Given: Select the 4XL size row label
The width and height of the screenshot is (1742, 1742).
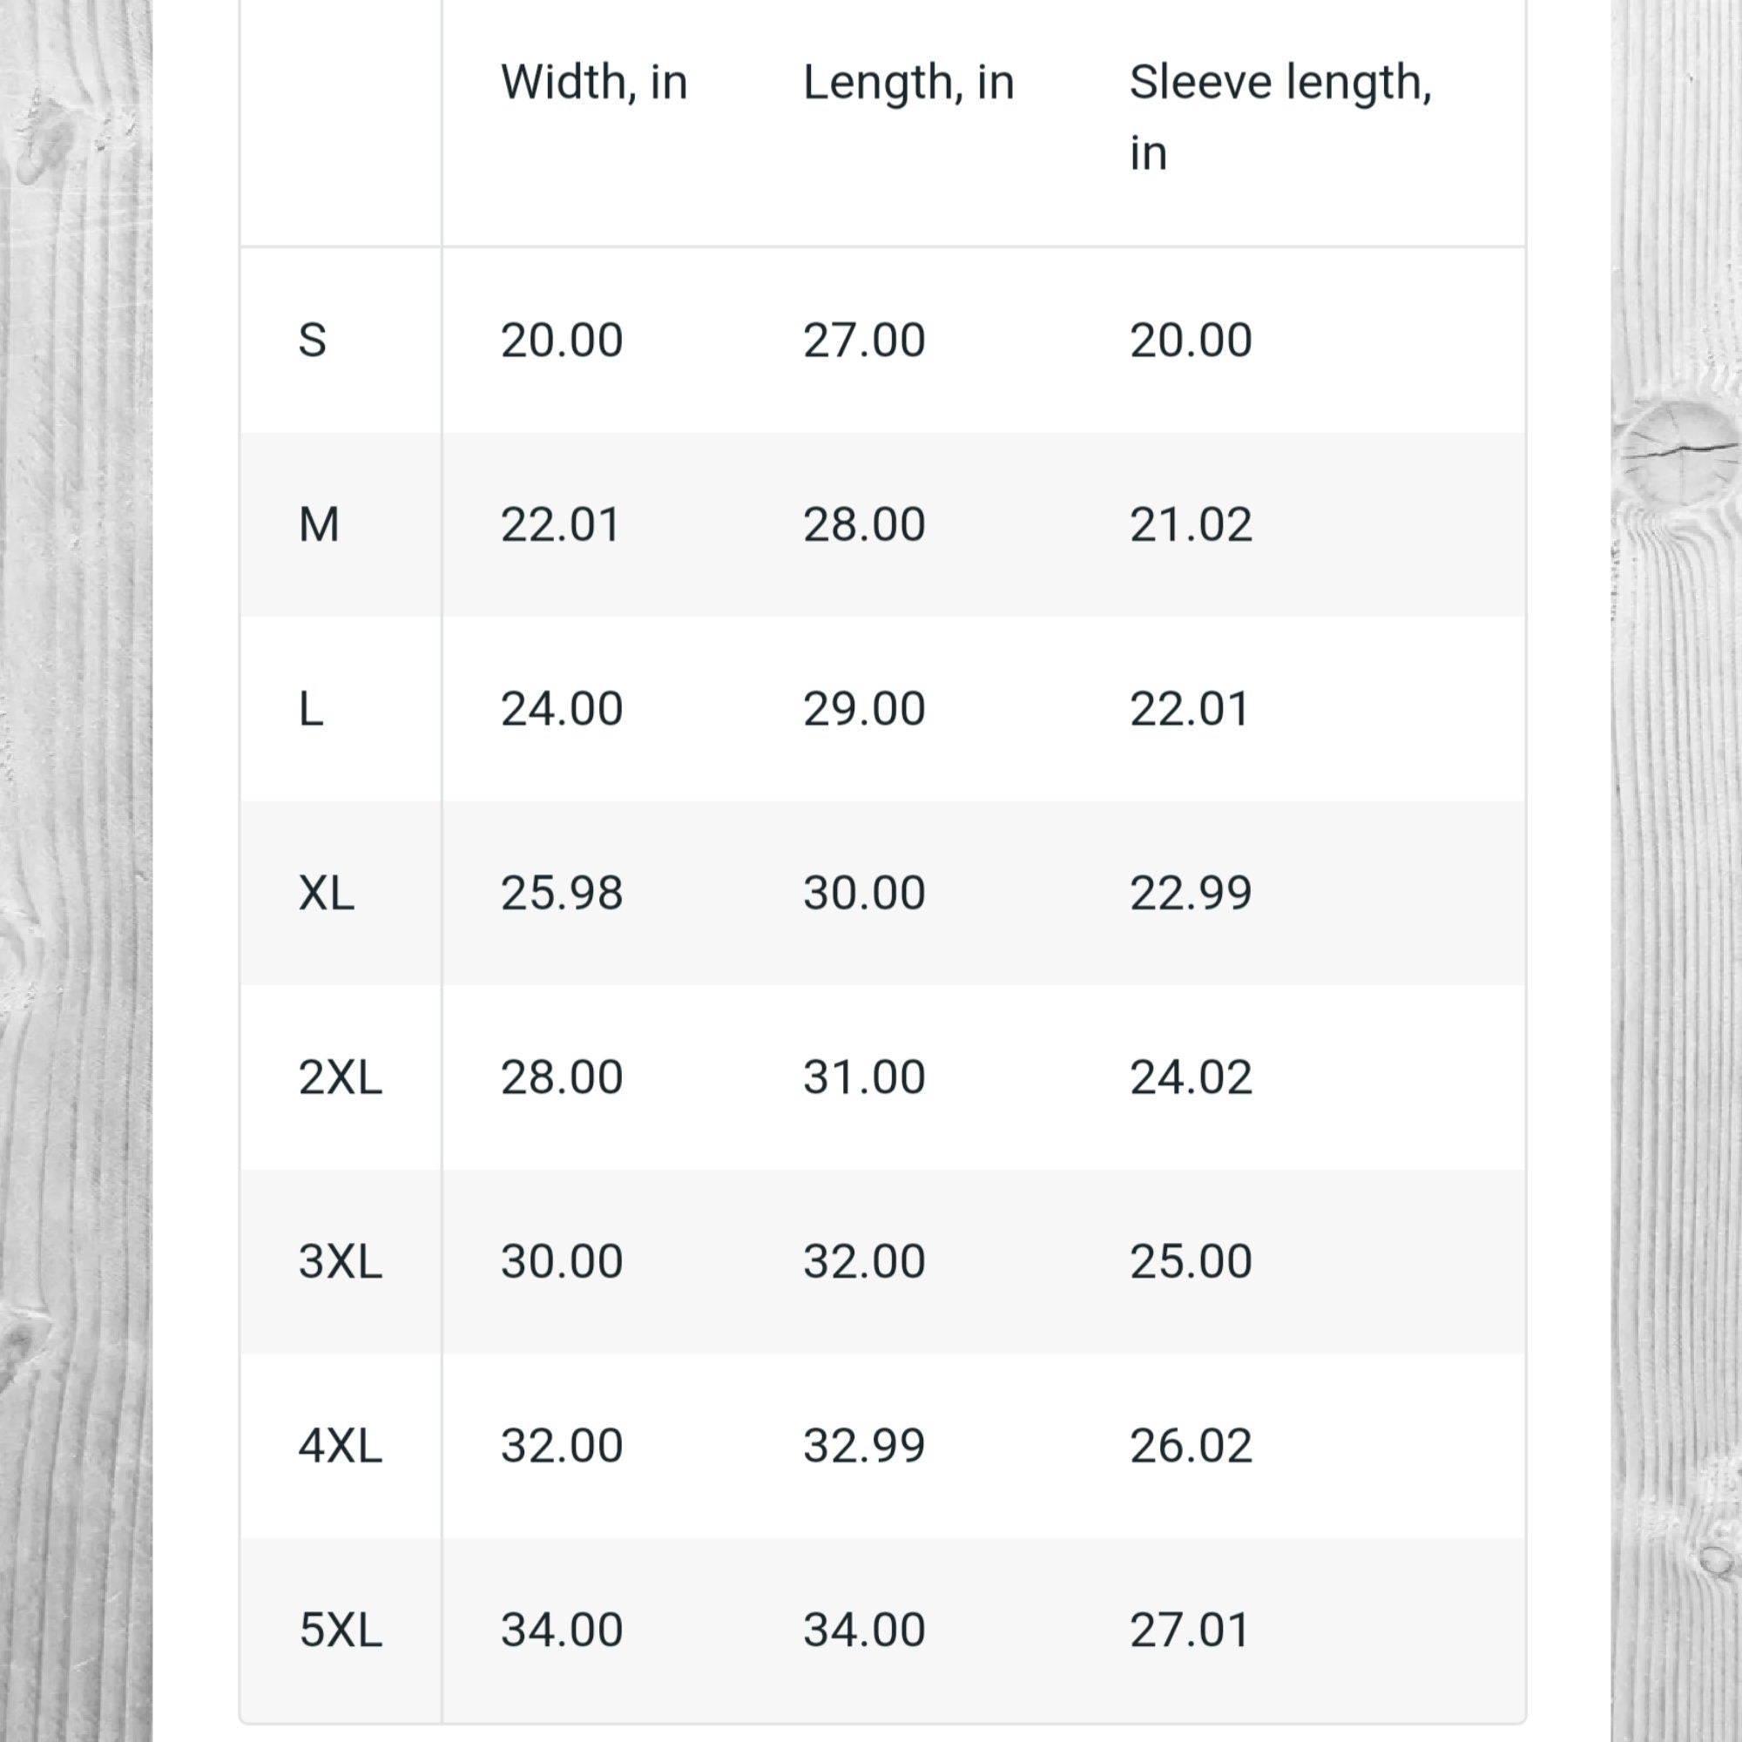Looking at the screenshot, I should 341,1445.
